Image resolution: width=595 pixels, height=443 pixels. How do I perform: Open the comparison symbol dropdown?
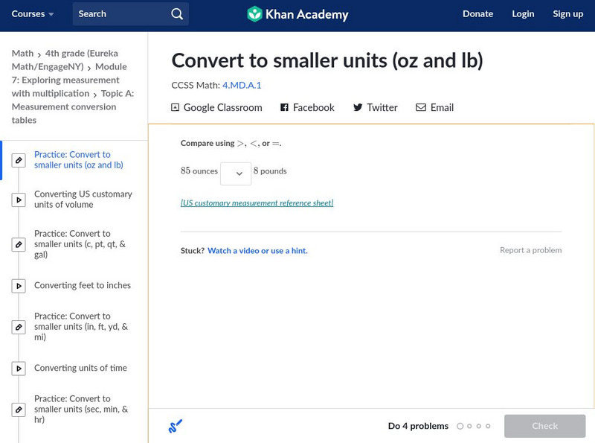(236, 173)
